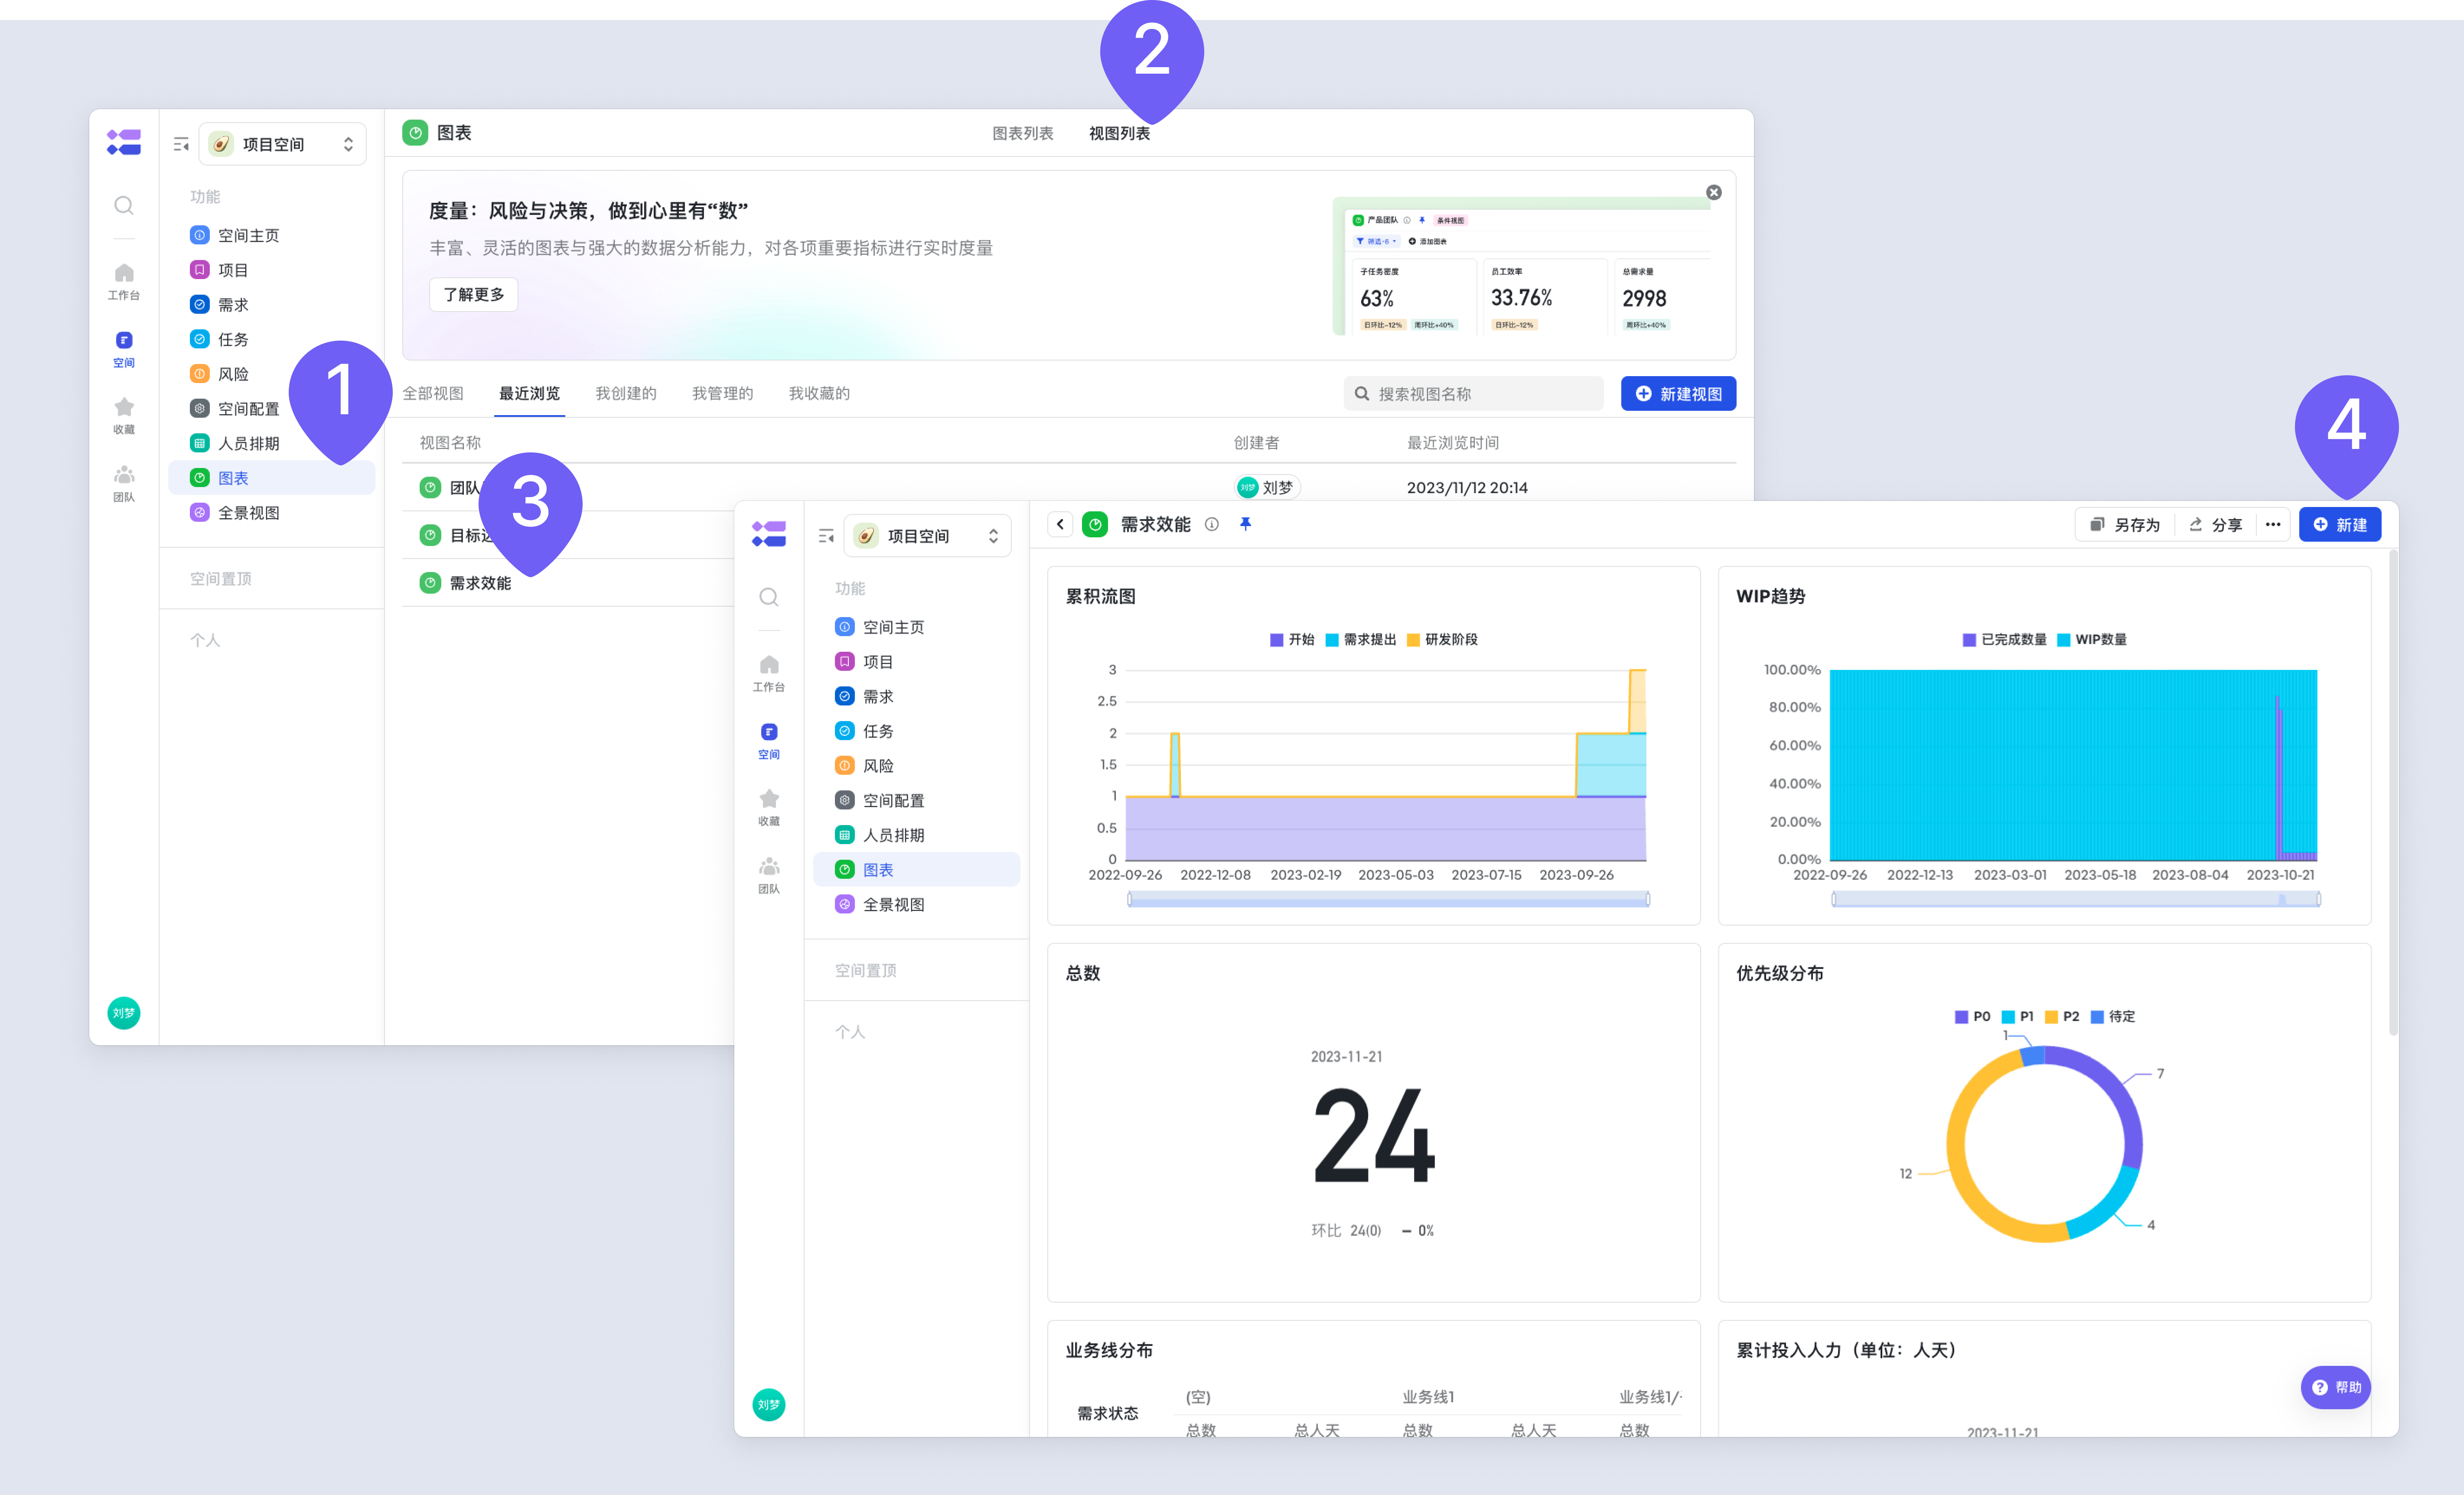Go back using the arrow beside 需求效能 title
Image resolution: width=2464 pixels, height=1495 pixels.
[x=1060, y=525]
